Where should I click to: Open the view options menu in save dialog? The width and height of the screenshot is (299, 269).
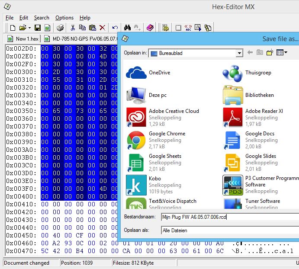(282, 52)
